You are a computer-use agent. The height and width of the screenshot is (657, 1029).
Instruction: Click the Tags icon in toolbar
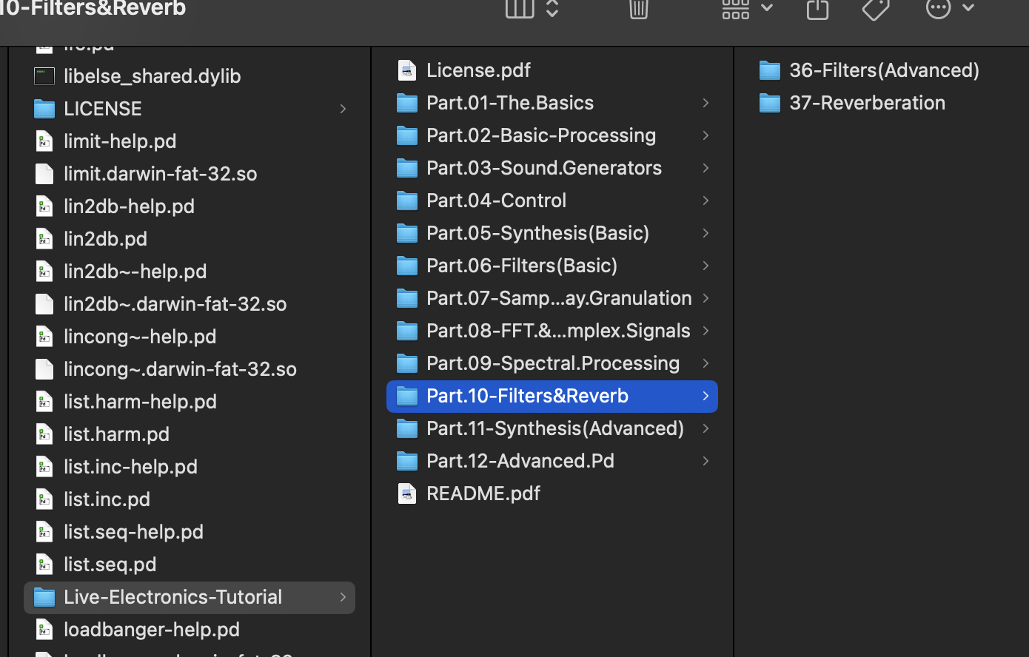(x=876, y=9)
